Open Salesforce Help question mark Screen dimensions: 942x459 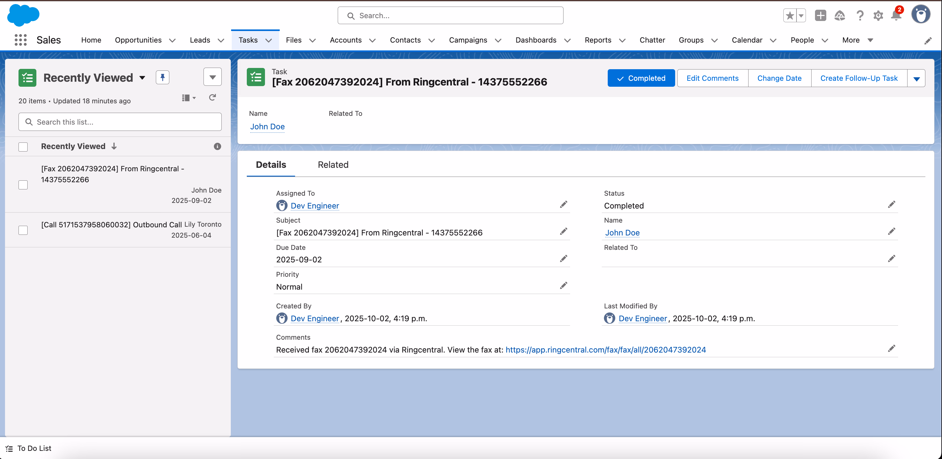pos(859,15)
